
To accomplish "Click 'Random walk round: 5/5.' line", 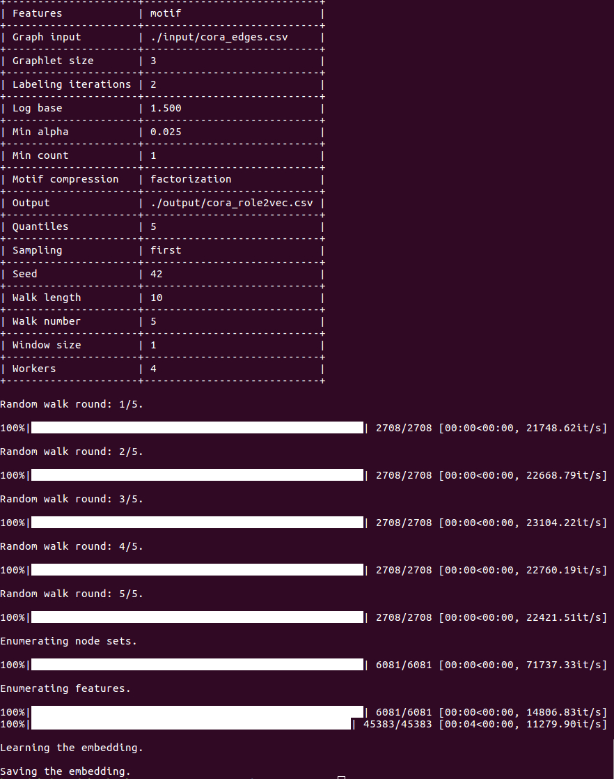I will (x=72, y=594).
